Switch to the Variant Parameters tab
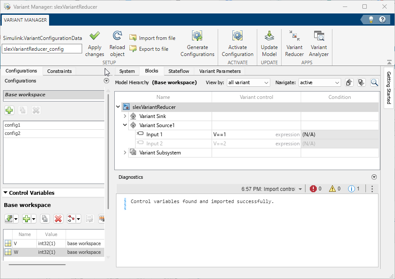 [x=219, y=71]
